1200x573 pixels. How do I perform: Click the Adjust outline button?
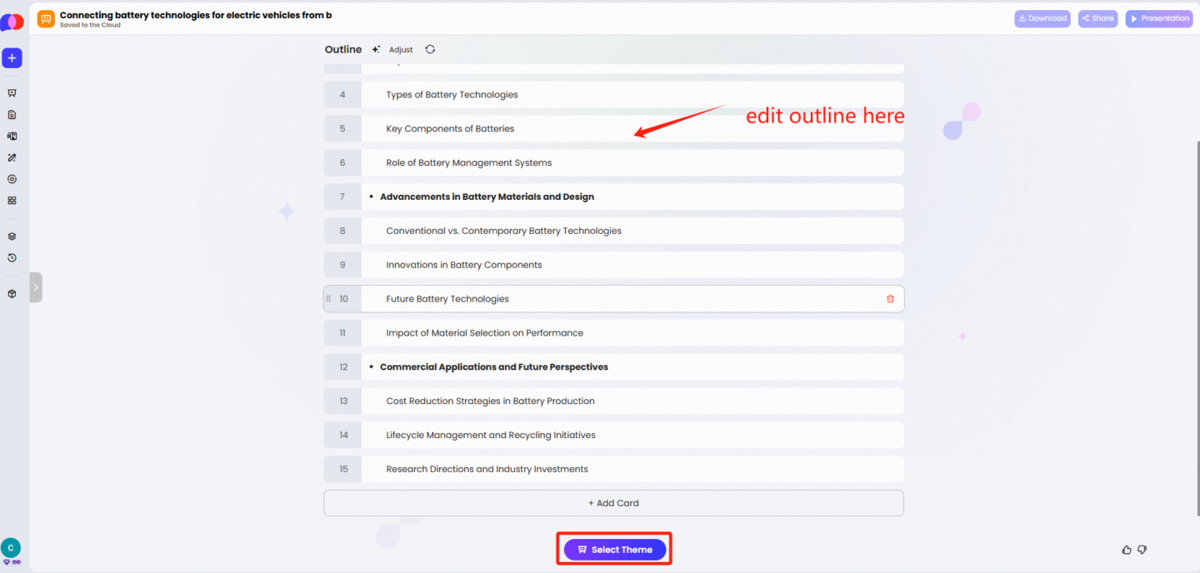[393, 50]
